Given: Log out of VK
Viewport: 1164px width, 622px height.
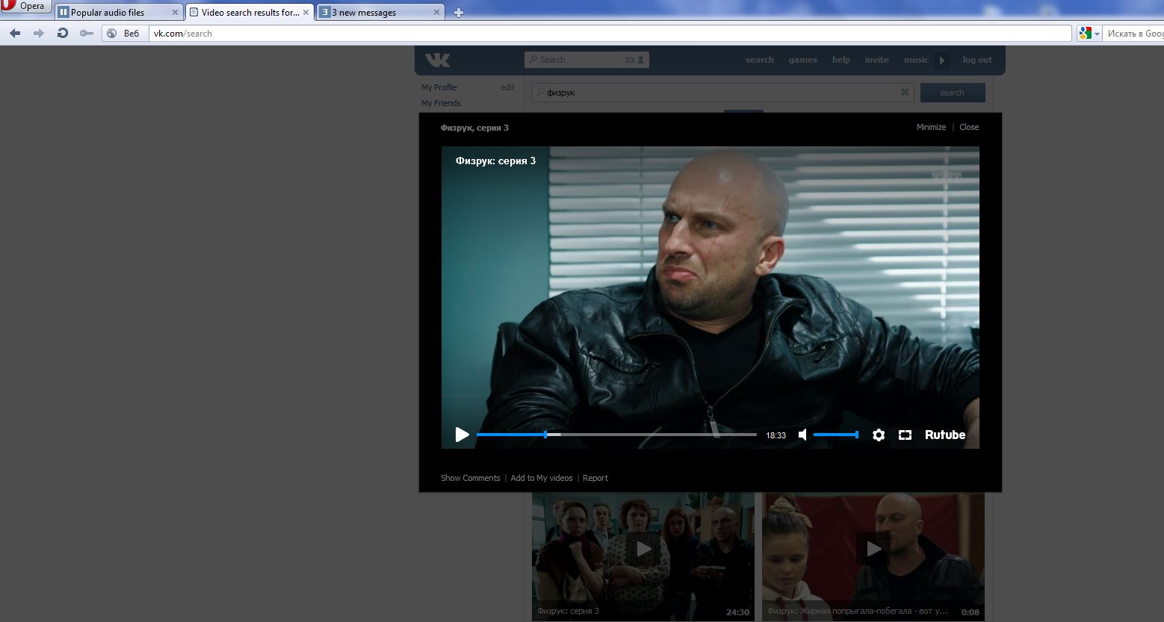Looking at the screenshot, I should (x=977, y=60).
